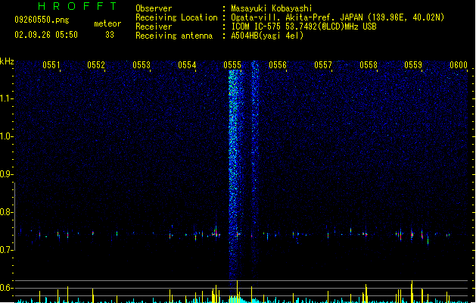Click the 1.0 kHz axis label

6,136
